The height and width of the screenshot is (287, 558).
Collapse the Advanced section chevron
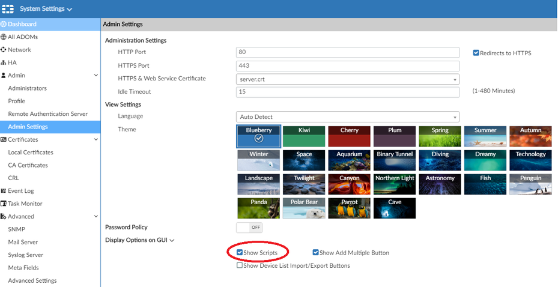point(96,216)
